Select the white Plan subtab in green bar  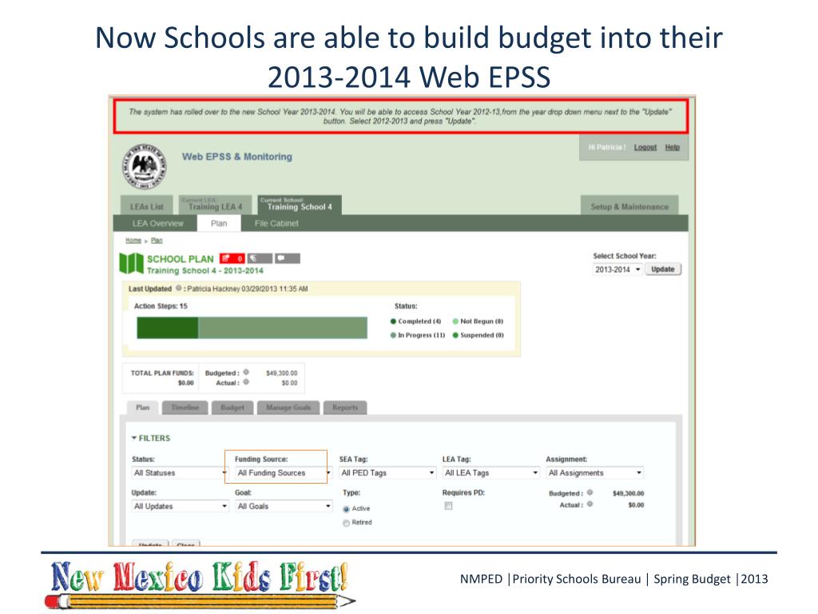coord(219,224)
